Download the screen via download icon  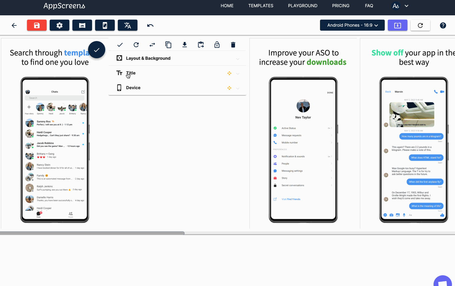tap(184, 44)
